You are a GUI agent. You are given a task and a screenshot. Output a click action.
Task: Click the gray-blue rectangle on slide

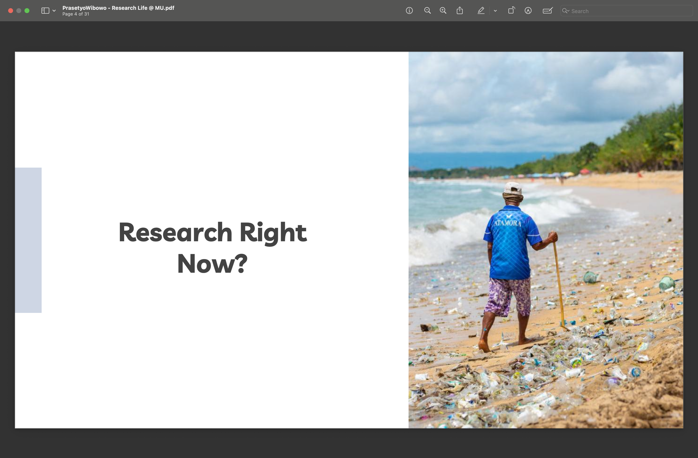click(28, 240)
